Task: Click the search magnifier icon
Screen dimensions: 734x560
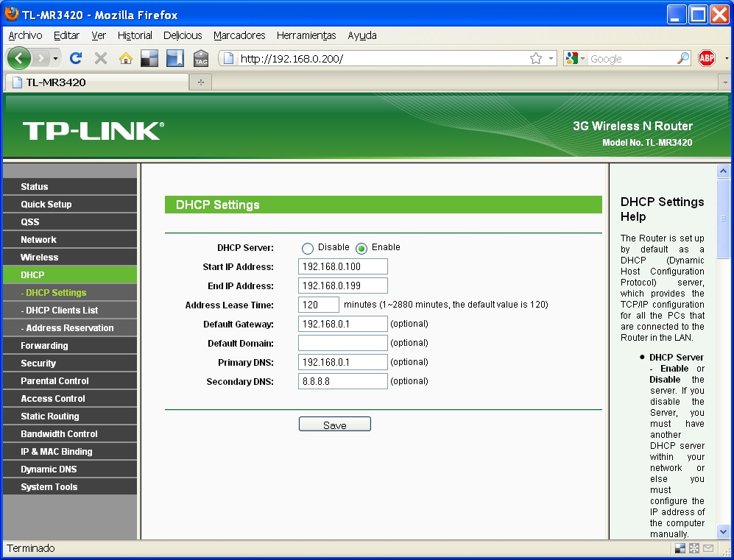Action: [683, 58]
